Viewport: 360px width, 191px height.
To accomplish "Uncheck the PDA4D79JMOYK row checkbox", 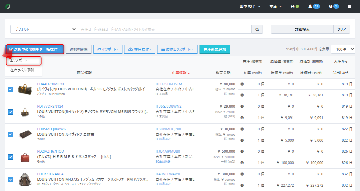I will coord(10,89).
